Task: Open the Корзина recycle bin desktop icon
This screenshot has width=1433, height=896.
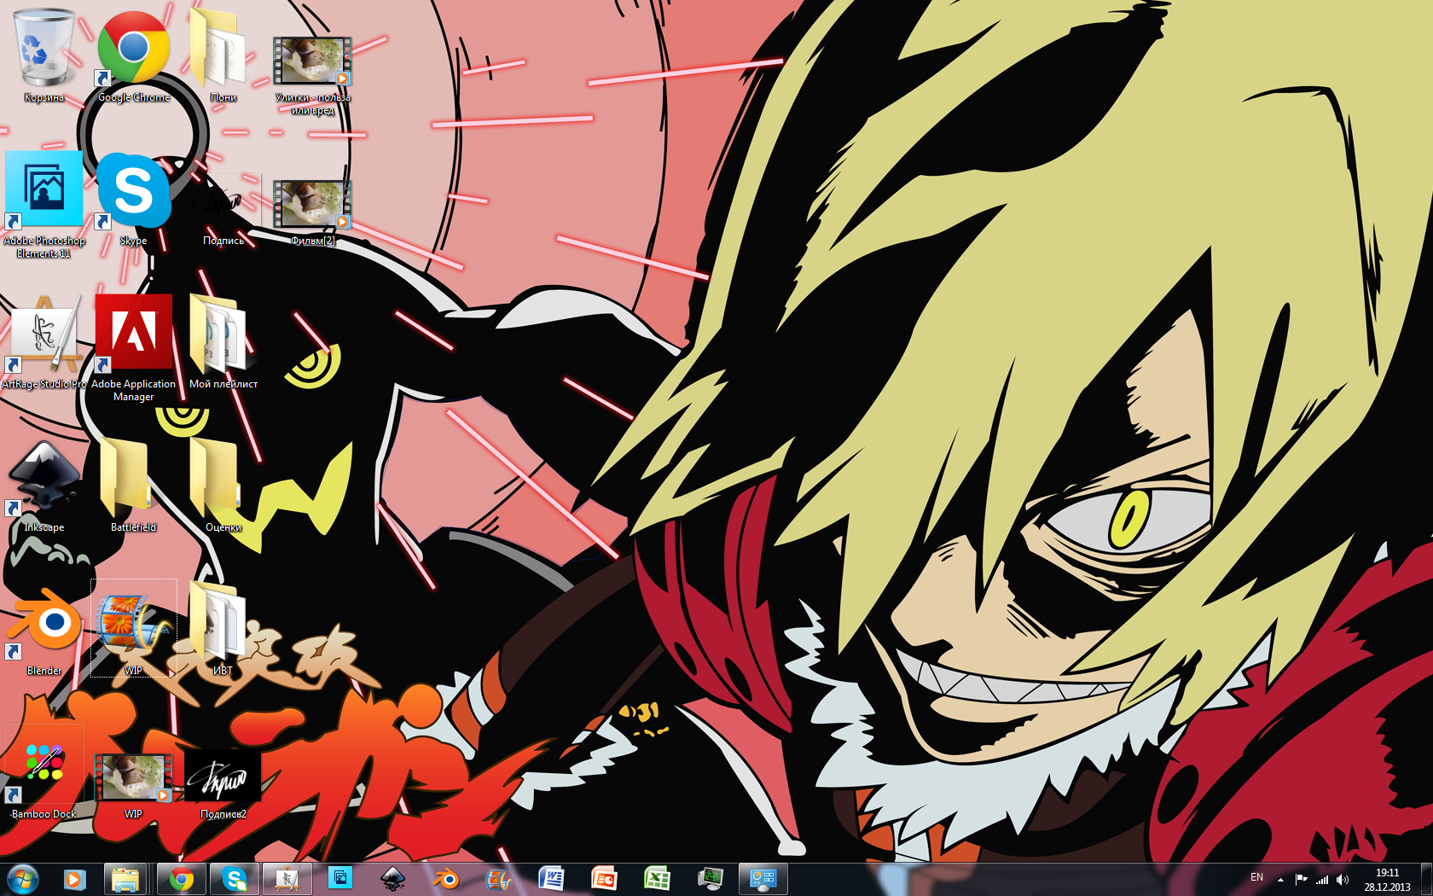Action: (x=44, y=55)
